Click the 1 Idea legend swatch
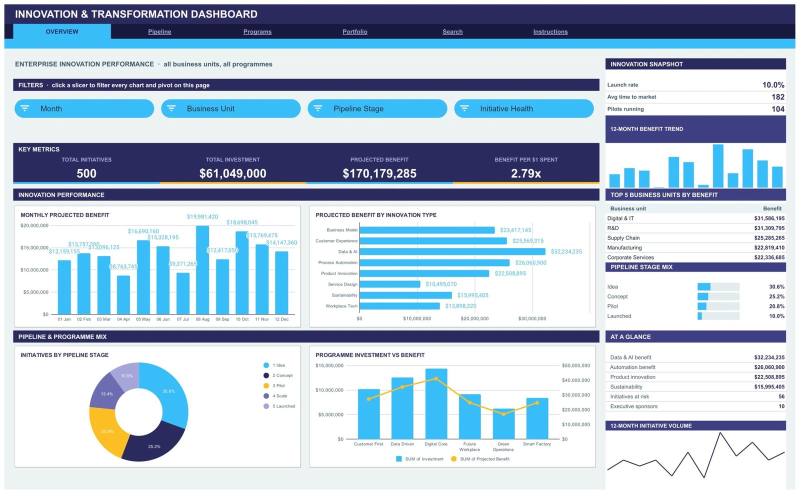Image resolution: width=800 pixels, height=494 pixels. (266, 365)
